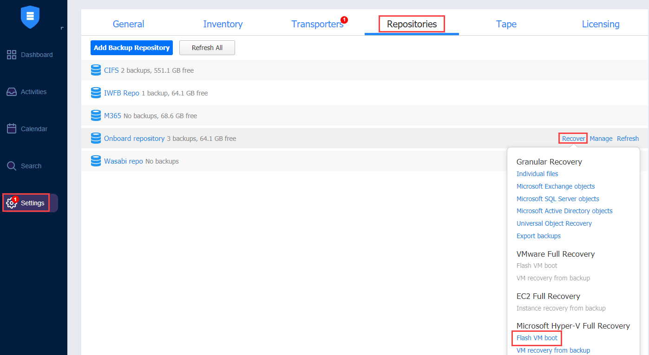
Task: Select Export backups option
Action: point(538,236)
